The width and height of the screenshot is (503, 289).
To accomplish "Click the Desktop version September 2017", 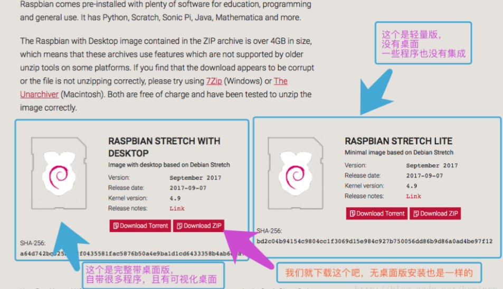I will click(x=195, y=178).
